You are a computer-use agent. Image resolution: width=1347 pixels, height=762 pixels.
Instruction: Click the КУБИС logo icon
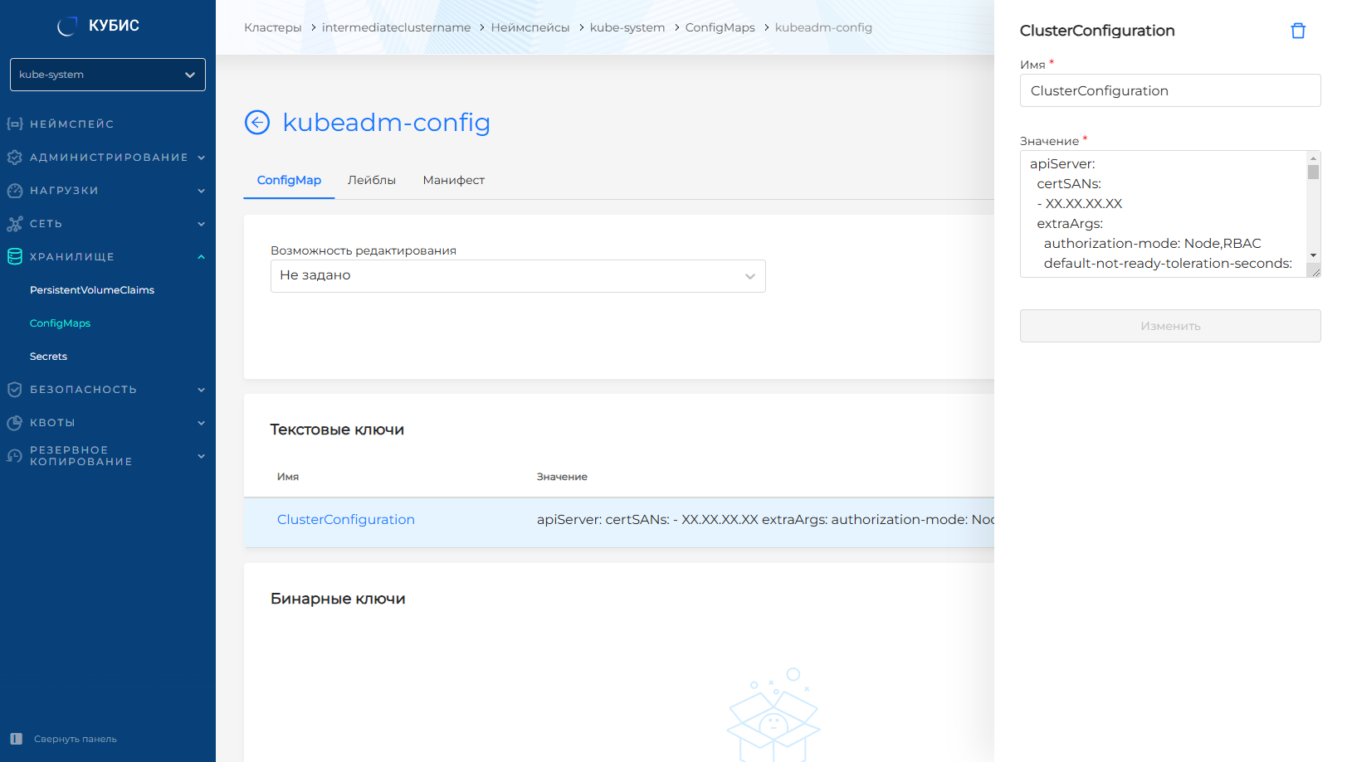click(67, 27)
